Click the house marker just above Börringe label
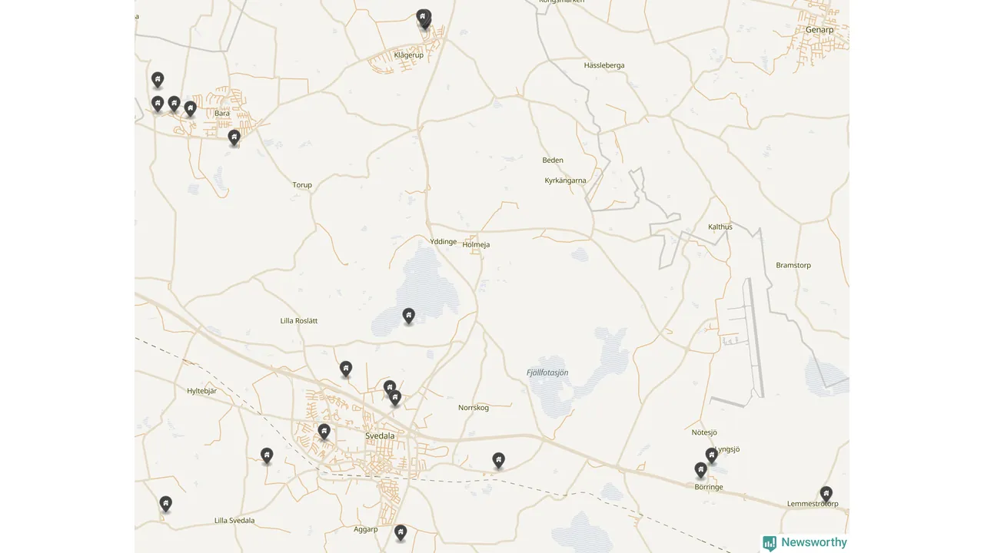 tap(700, 469)
